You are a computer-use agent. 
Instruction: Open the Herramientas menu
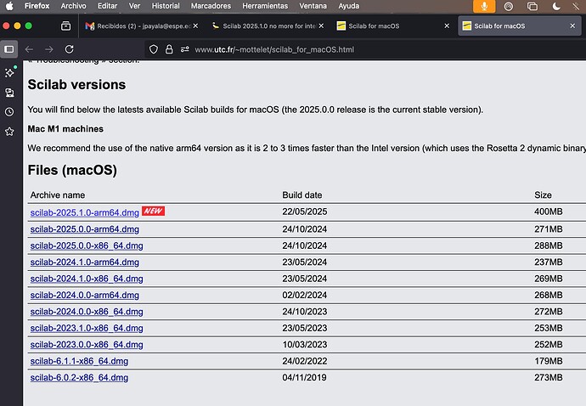265,6
